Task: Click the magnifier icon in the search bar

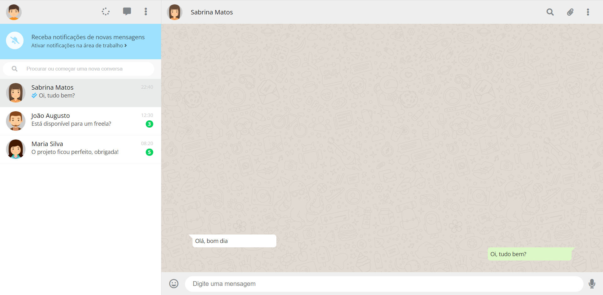Action: click(14, 69)
